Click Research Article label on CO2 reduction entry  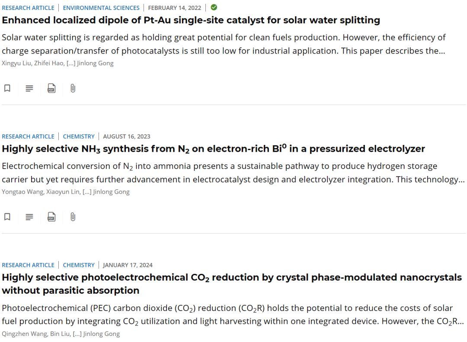[28, 265]
